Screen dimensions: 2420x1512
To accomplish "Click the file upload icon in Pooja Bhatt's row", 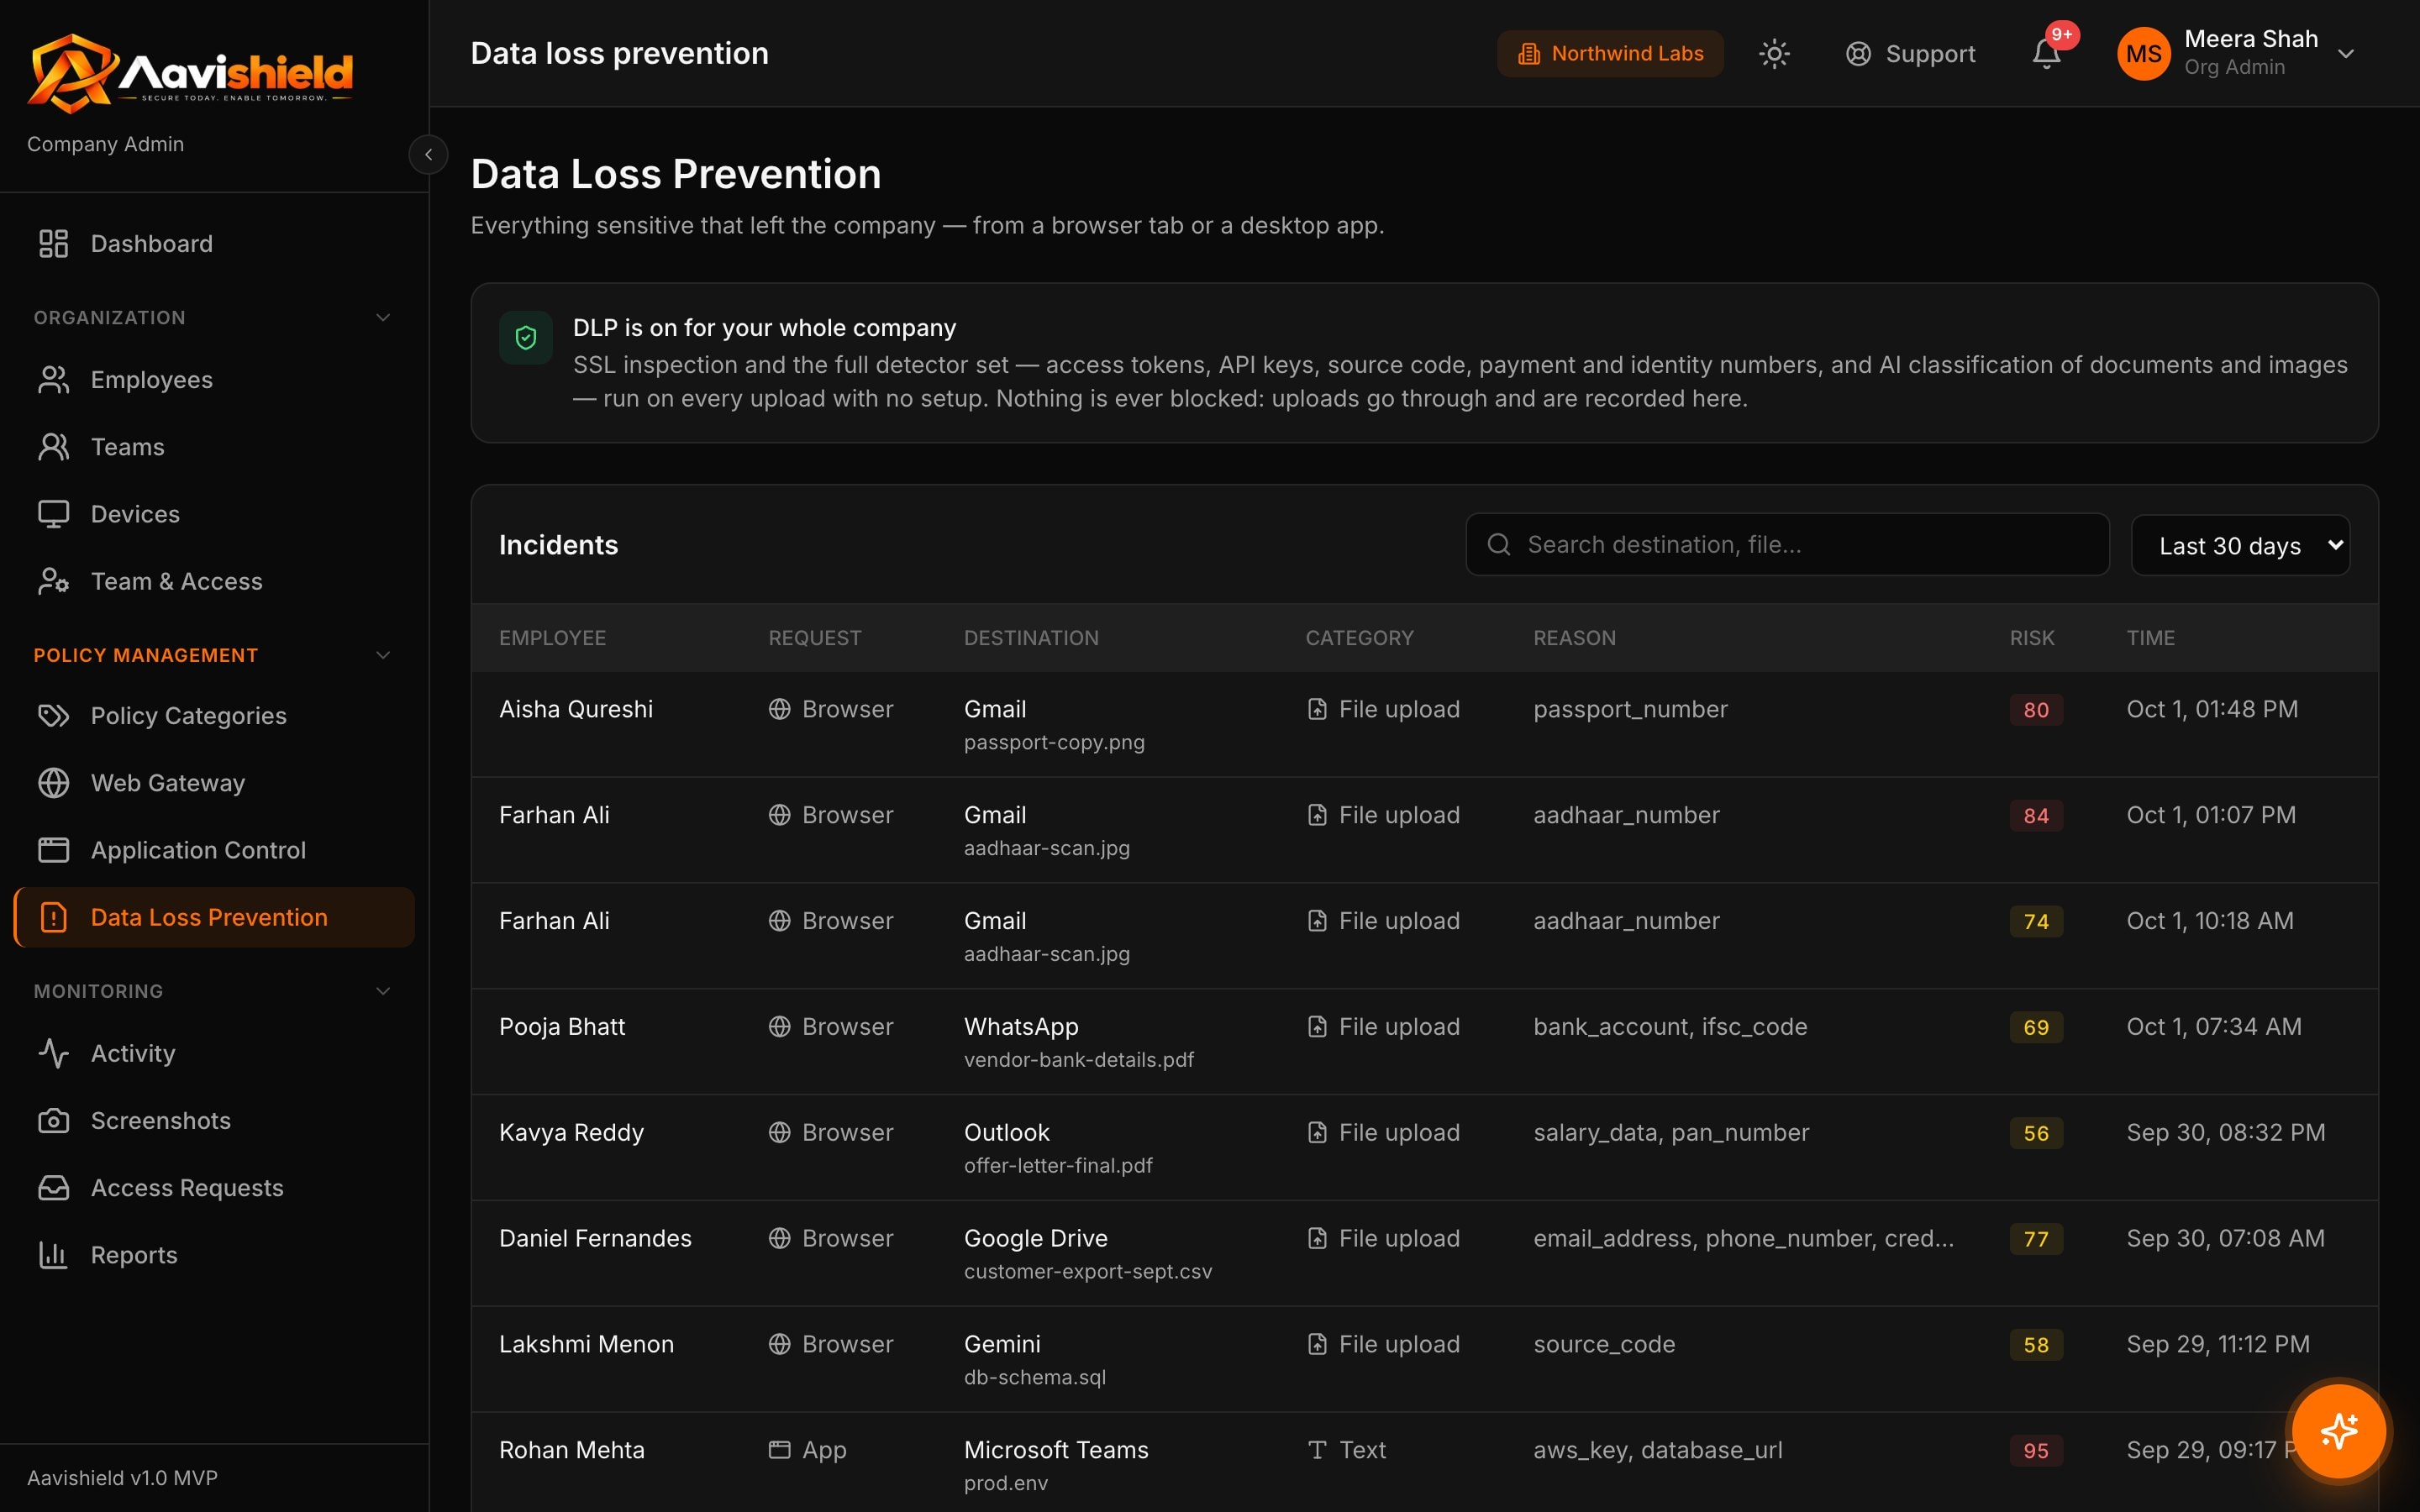I will click(x=1317, y=1027).
